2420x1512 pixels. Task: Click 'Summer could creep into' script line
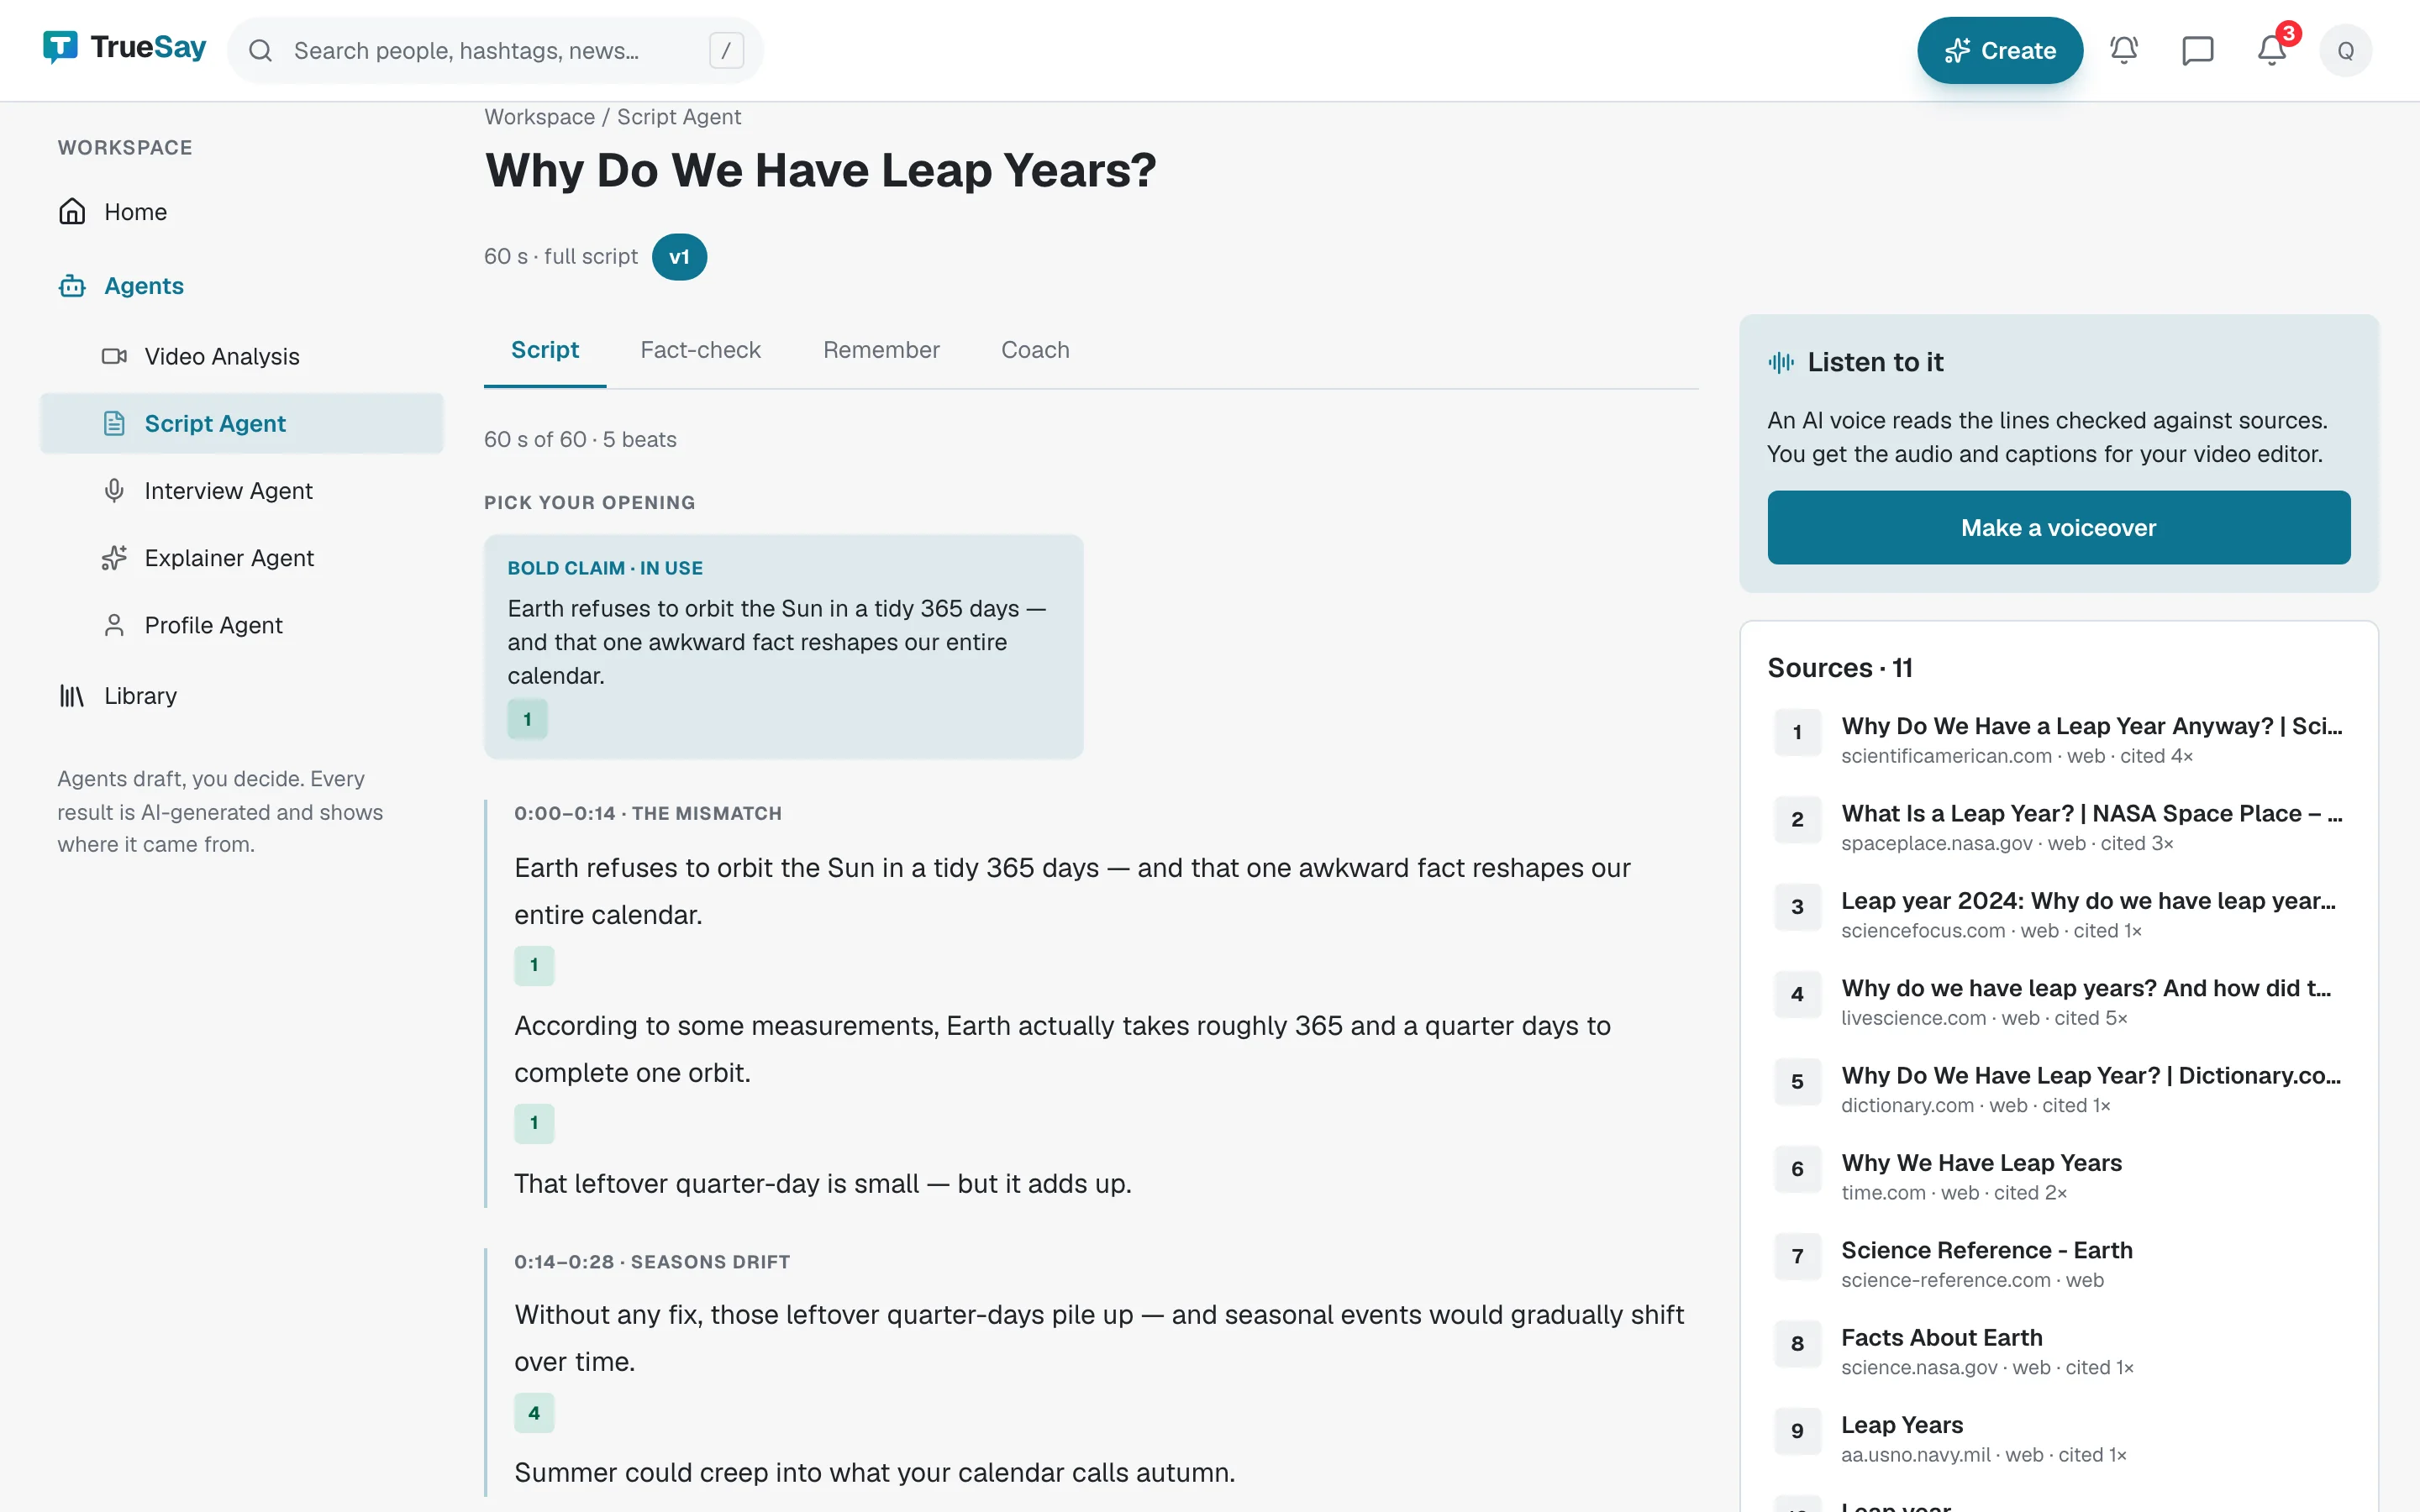874,1473
